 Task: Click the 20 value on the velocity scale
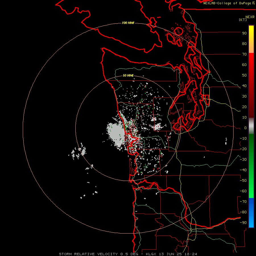(244, 107)
